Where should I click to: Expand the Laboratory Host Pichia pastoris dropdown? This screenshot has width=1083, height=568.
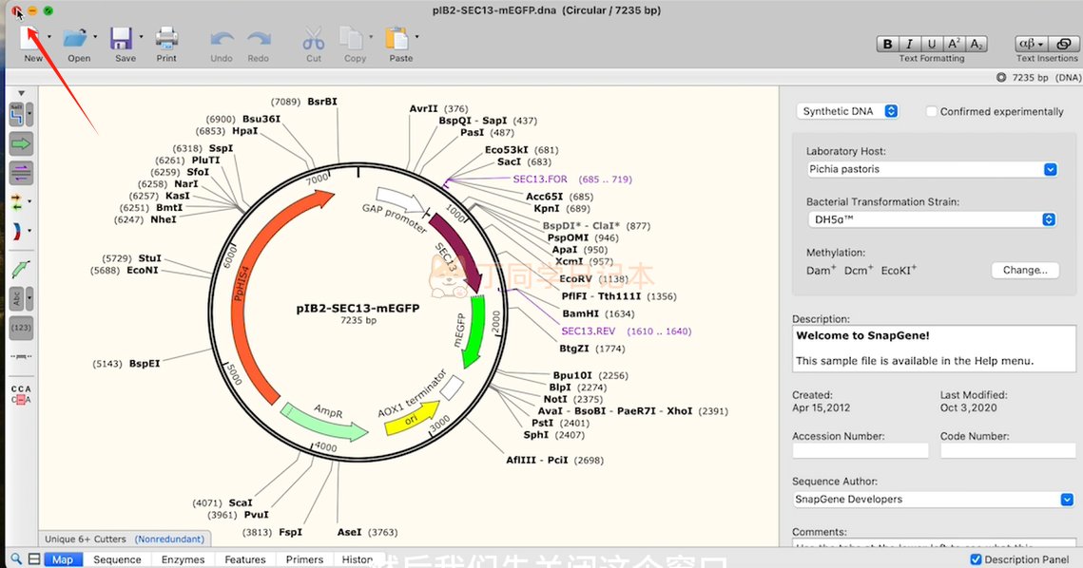931,169
